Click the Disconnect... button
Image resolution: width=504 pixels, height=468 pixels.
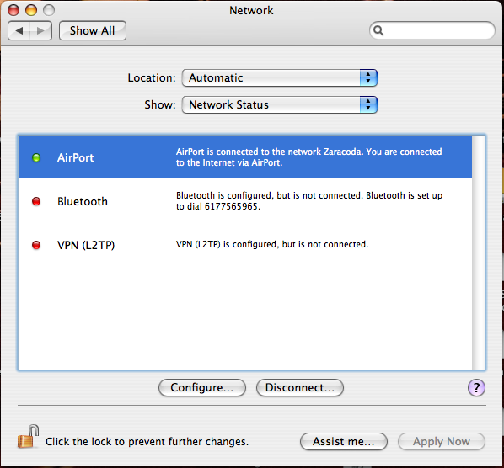(x=300, y=387)
